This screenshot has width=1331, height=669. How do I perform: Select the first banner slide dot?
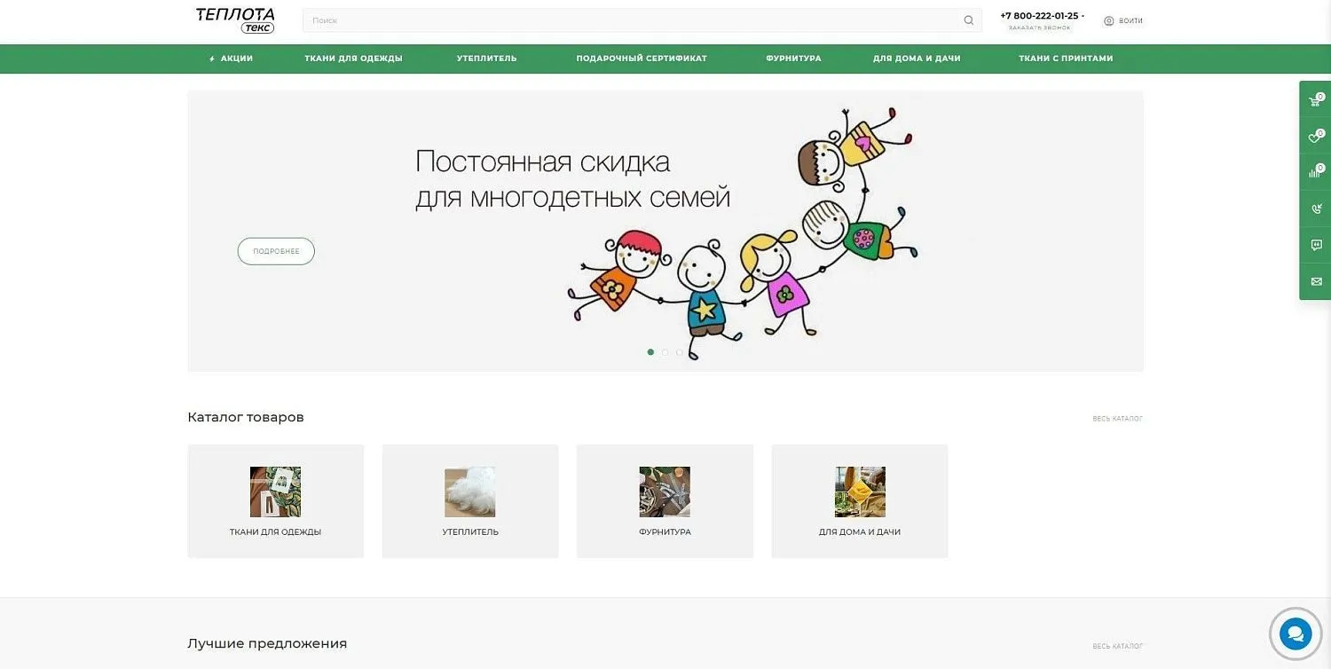[650, 352]
